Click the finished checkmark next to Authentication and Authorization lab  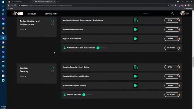click(98, 48)
